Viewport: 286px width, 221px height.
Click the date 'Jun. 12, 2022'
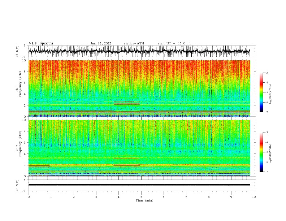(x=101, y=43)
